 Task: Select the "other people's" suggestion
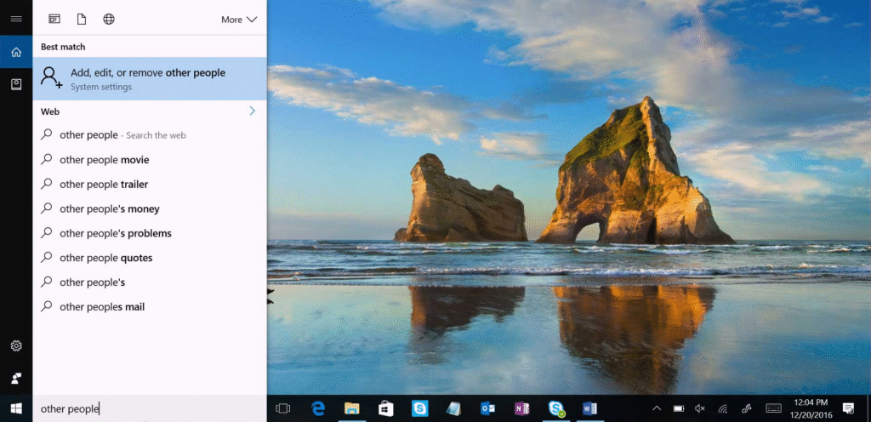pos(150,282)
